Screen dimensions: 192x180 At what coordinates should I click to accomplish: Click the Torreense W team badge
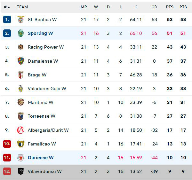[x=21, y=116]
